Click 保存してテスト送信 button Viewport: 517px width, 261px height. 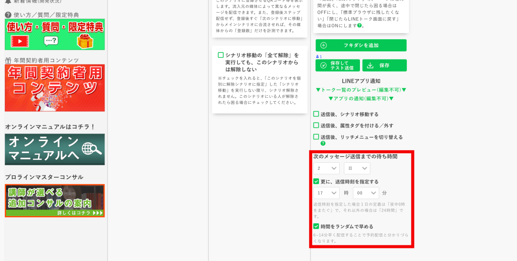338,66
